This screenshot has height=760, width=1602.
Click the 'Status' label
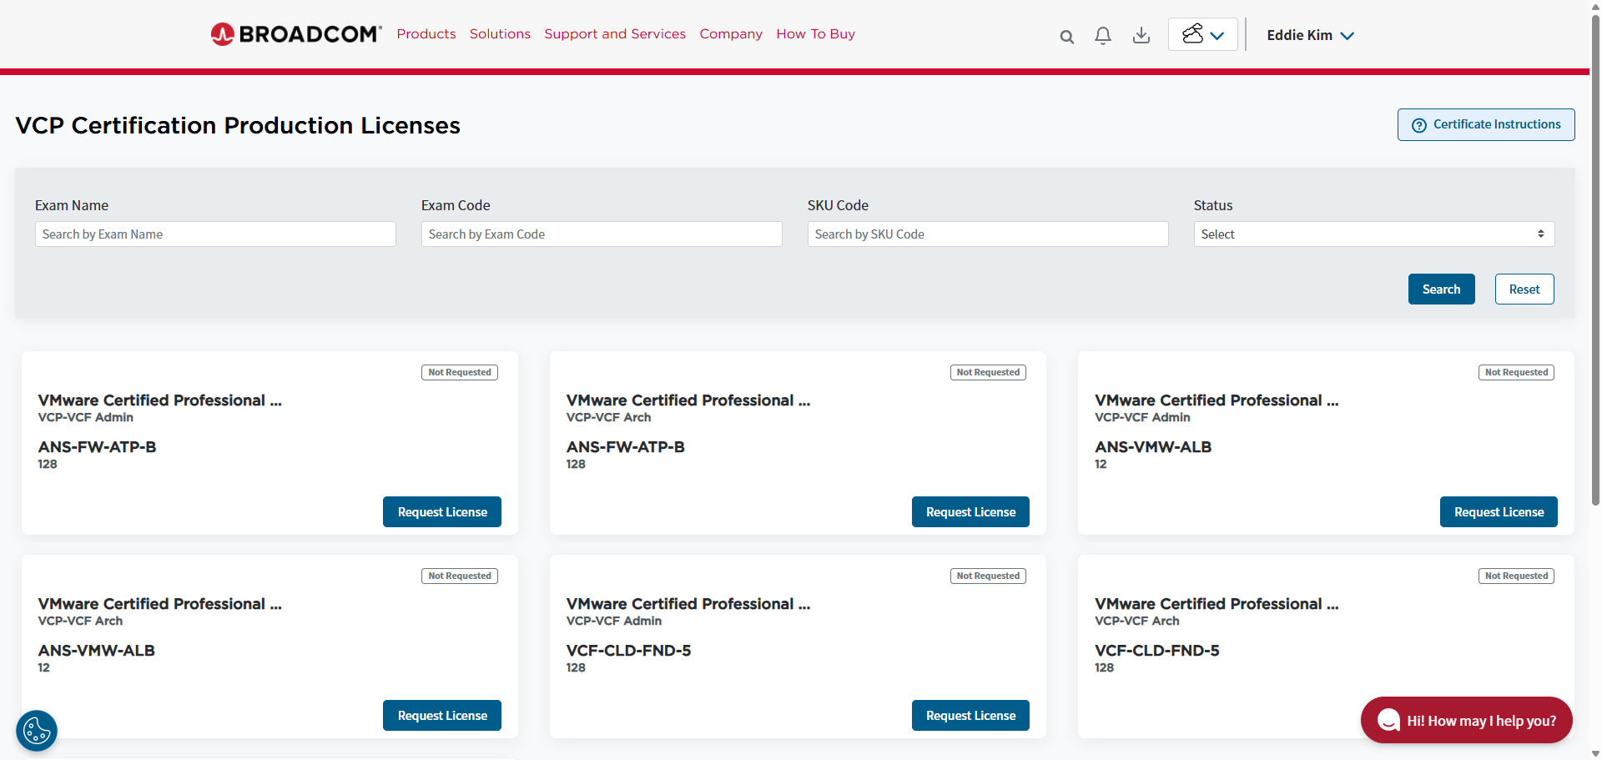coord(1213,205)
